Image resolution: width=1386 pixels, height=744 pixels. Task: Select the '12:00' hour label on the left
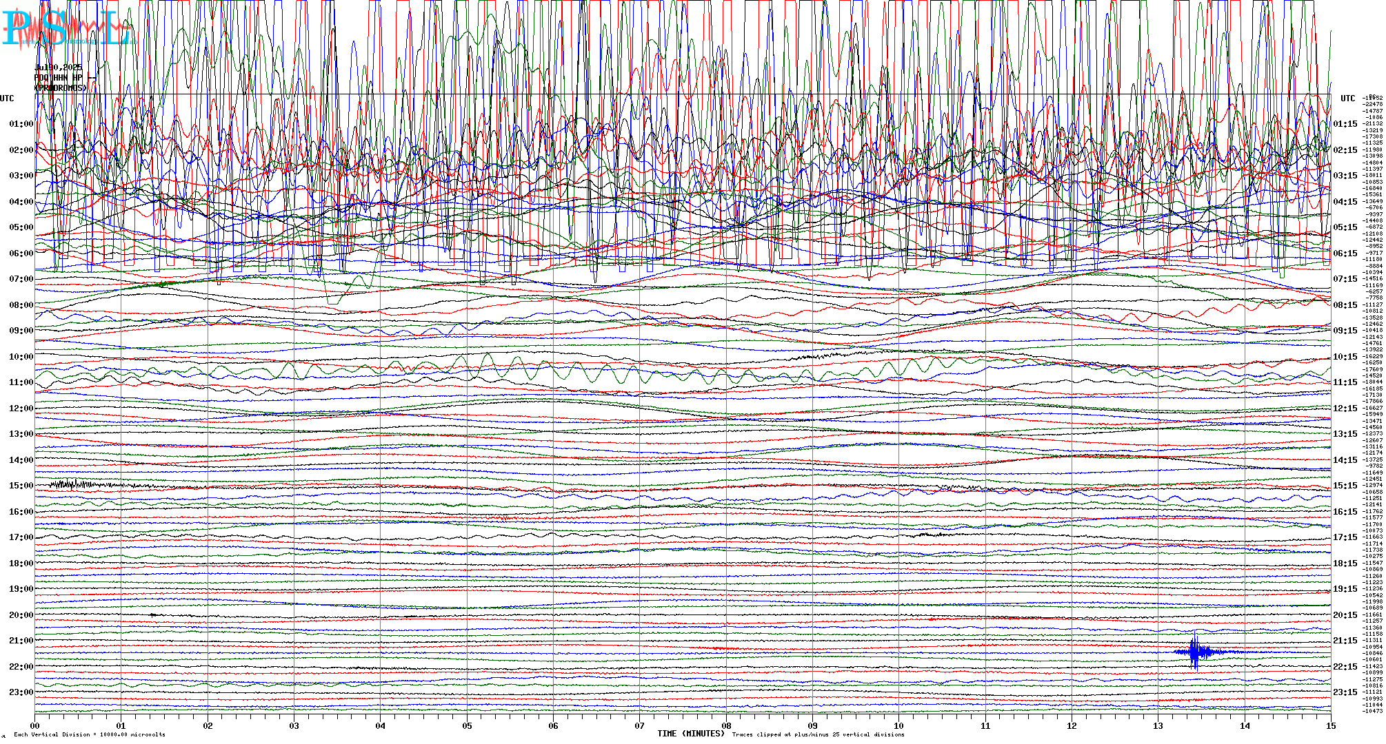pyautogui.click(x=21, y=409)
